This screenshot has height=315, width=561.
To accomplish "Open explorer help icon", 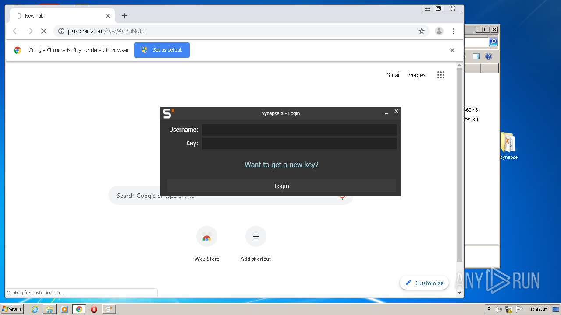I will click(x=489, y=56).
